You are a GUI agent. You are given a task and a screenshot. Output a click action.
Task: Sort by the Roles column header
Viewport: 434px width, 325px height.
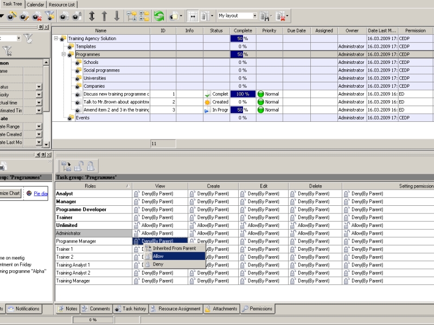point(93,186)
